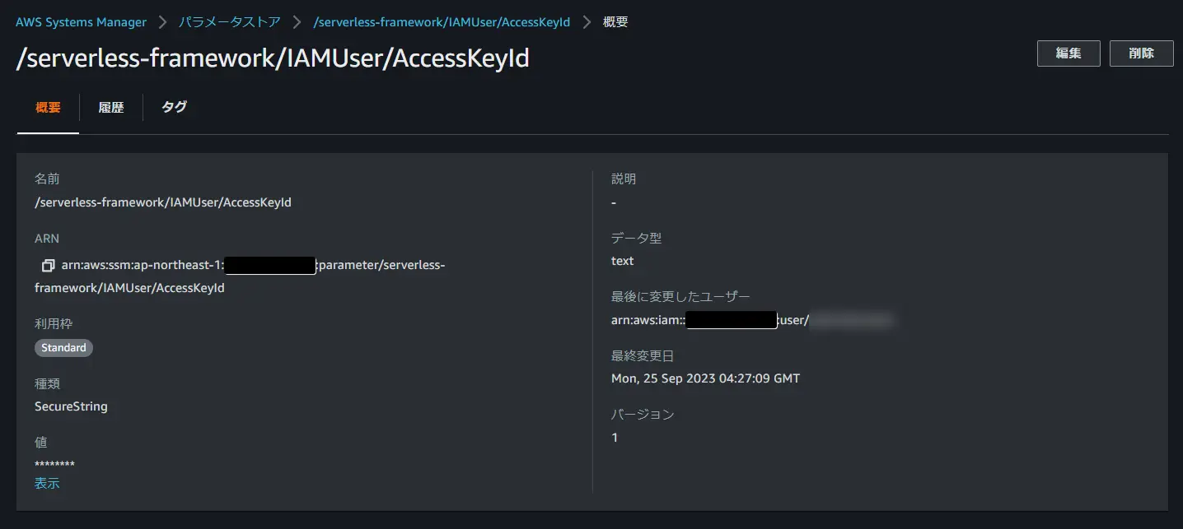This screenshot has height=529, width=1183.
Task: Click the 最終変更日 field label
Action: pos(643,355)
